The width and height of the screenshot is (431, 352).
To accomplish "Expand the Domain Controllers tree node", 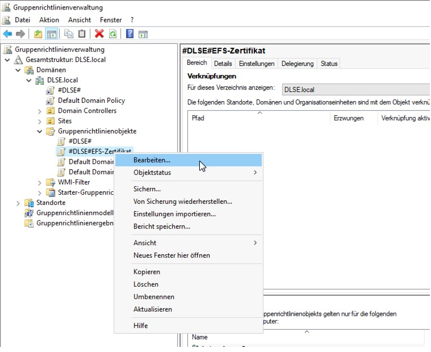I will 39,111.
